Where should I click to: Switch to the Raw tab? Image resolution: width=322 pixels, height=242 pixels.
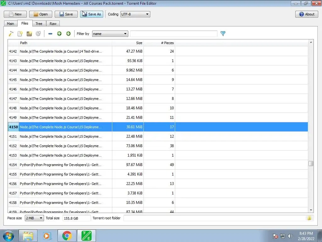tap(53, 24)
